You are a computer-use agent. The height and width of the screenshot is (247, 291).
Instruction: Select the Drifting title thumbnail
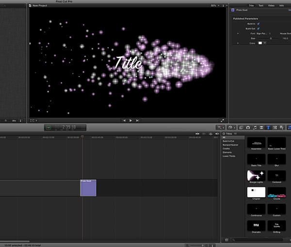276,227
